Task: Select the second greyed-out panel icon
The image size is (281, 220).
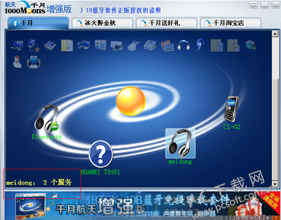Action: [x=233, y=46]
